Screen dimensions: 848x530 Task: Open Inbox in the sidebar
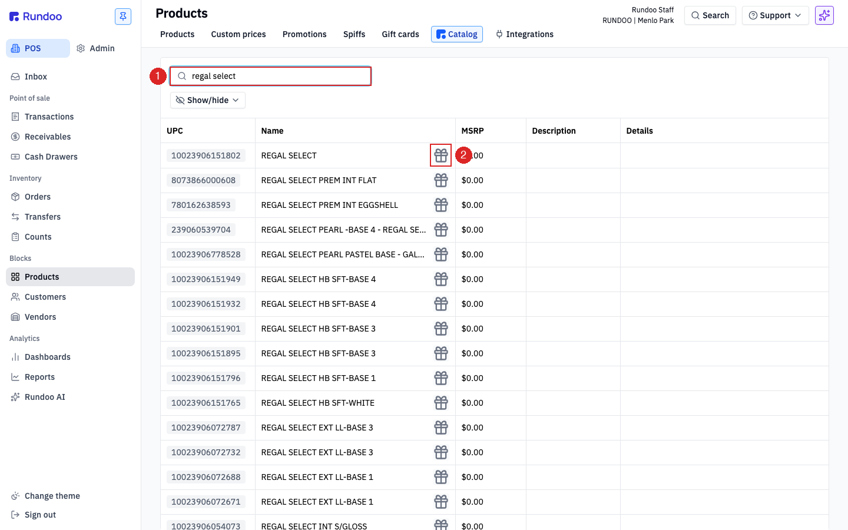coord(70,77)
